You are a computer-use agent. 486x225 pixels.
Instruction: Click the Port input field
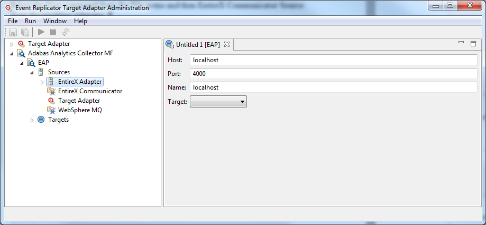coord(333,74)
